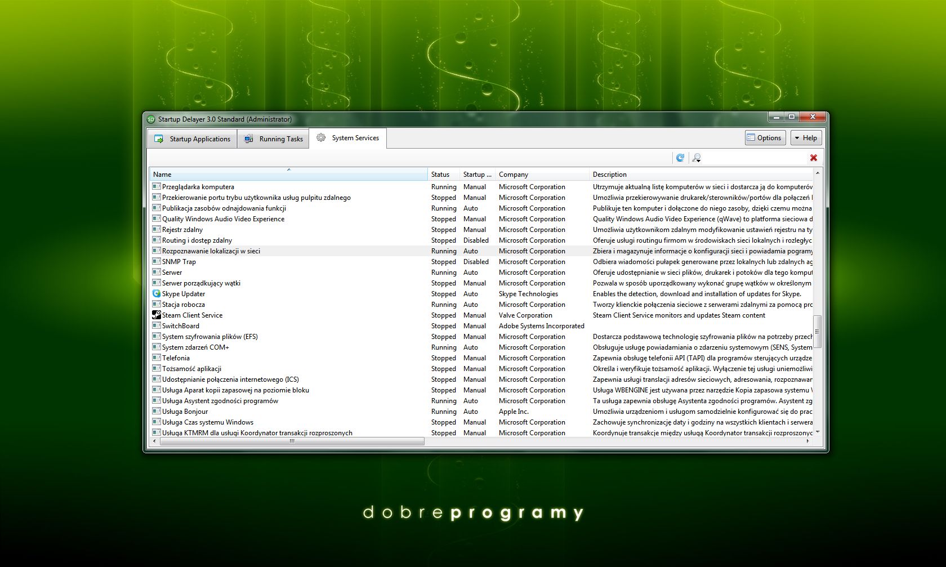Click Adobe Systems Incorporated company cell
Image resolution: width=946 pixels, height=567 pixels.
(x=542, y=326)
